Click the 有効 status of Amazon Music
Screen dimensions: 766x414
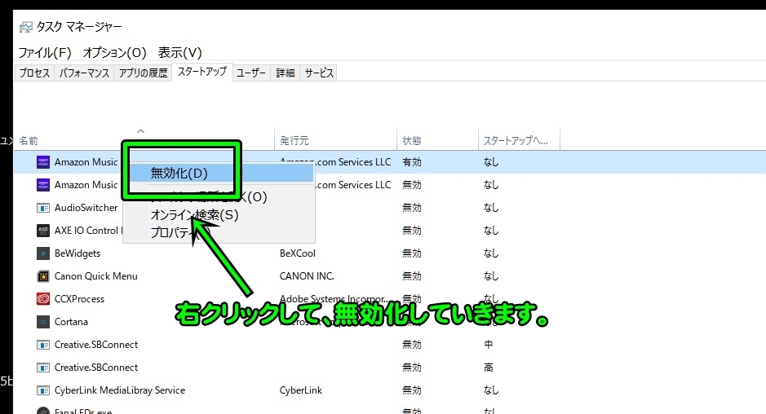[412, 162]
